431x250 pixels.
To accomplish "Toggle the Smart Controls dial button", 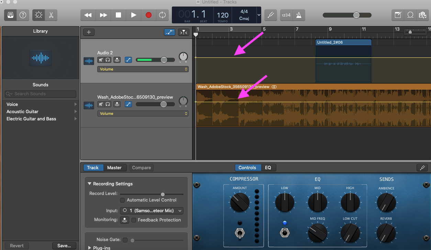I will (x=38, y=15).
